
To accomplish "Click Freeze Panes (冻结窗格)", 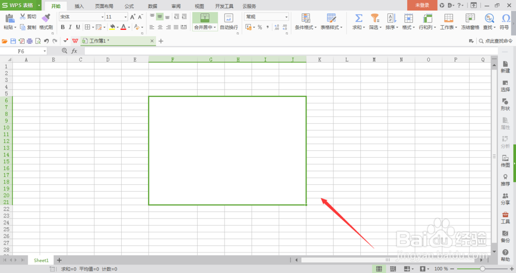I will point(470,22).
